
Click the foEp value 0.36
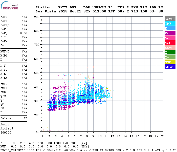[x=24, y=33]
